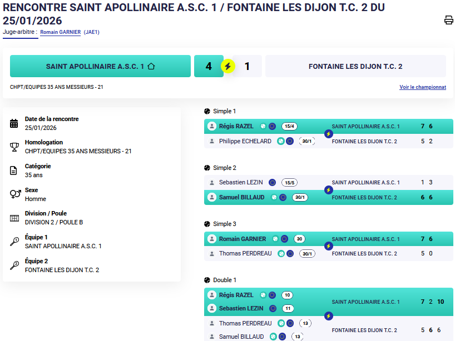
Task: Click Thomas PERDREAU's name in Simple 3
Action: tap(245, 254)
